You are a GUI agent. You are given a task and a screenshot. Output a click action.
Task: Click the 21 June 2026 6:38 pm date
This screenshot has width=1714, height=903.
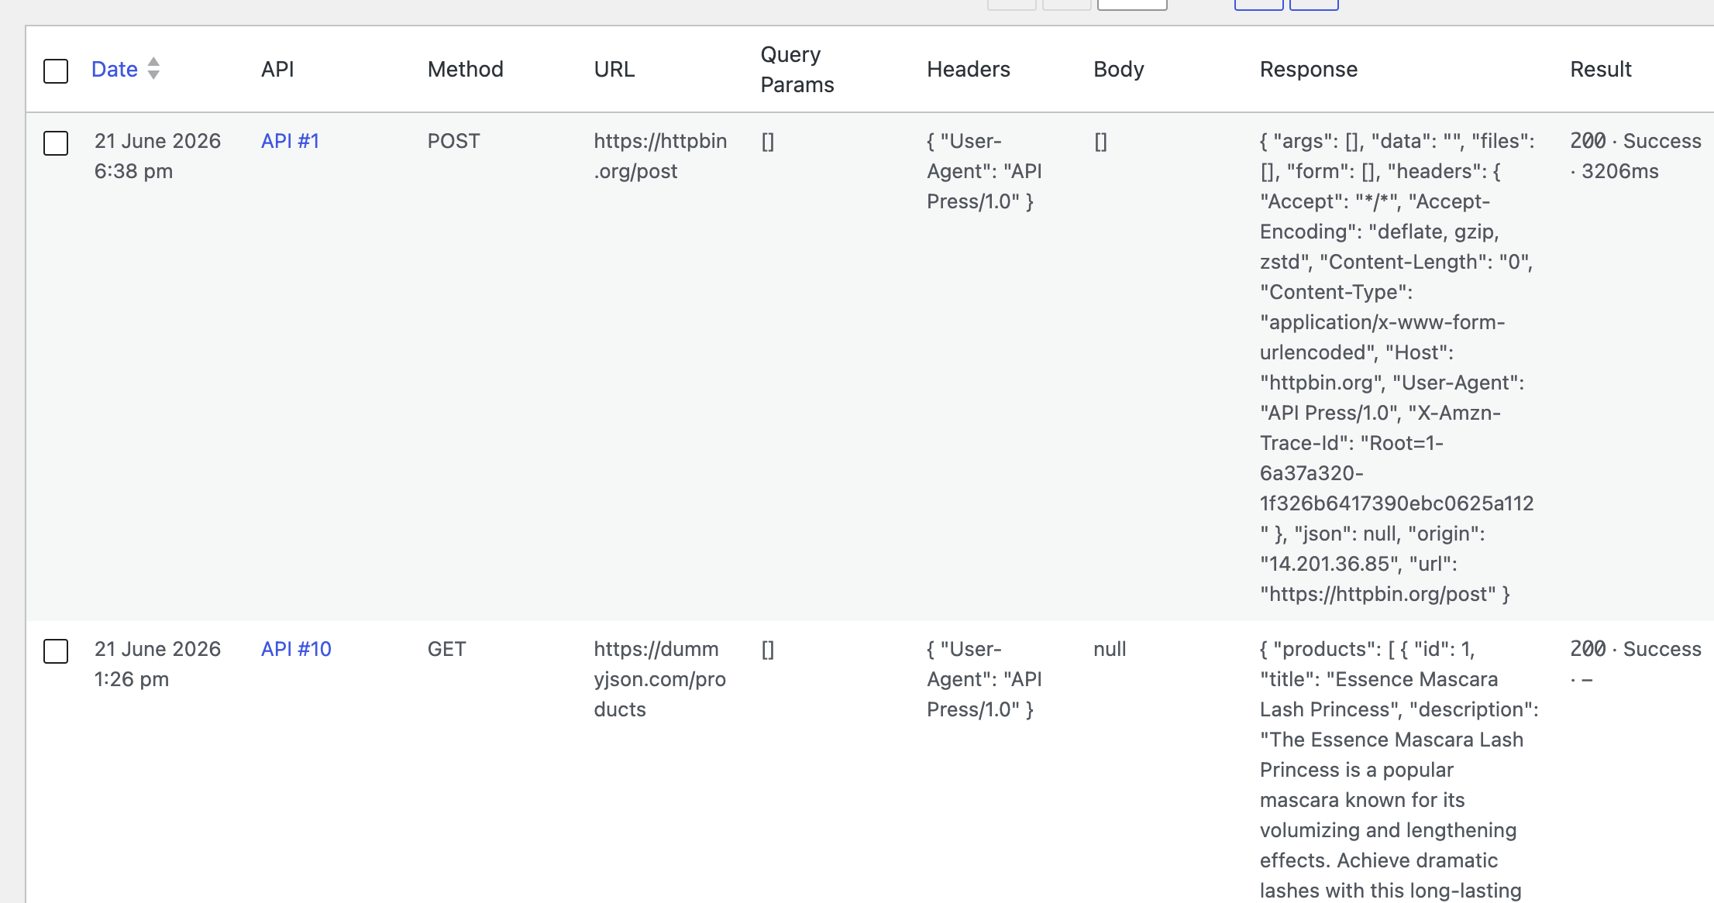pos(157,156)
